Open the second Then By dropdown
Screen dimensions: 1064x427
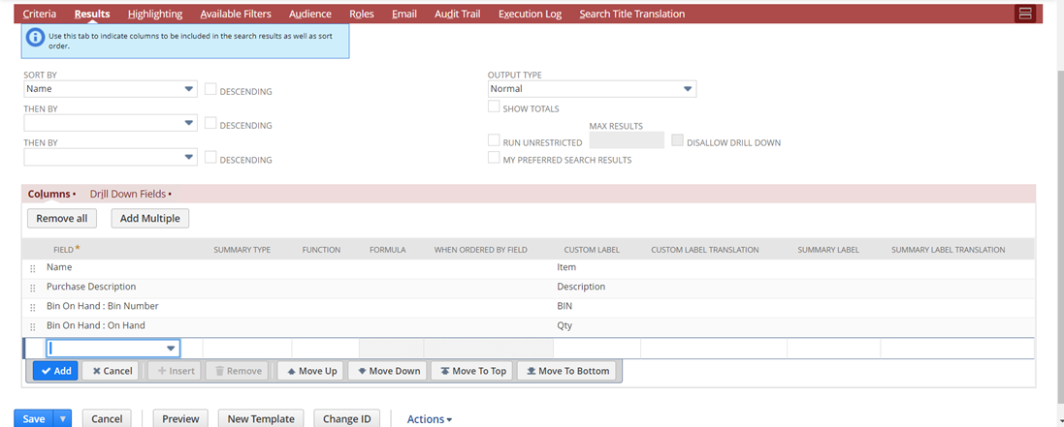pyautogui.click(x=111, y=157)
